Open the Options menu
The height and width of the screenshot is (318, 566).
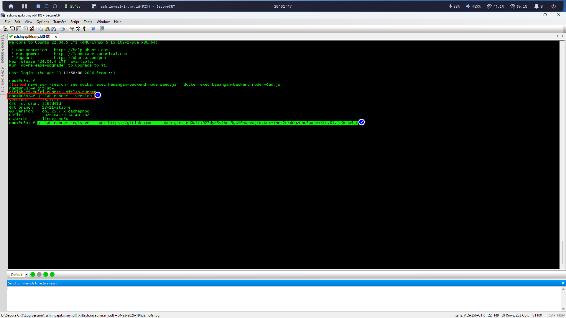tap(43, 22)
